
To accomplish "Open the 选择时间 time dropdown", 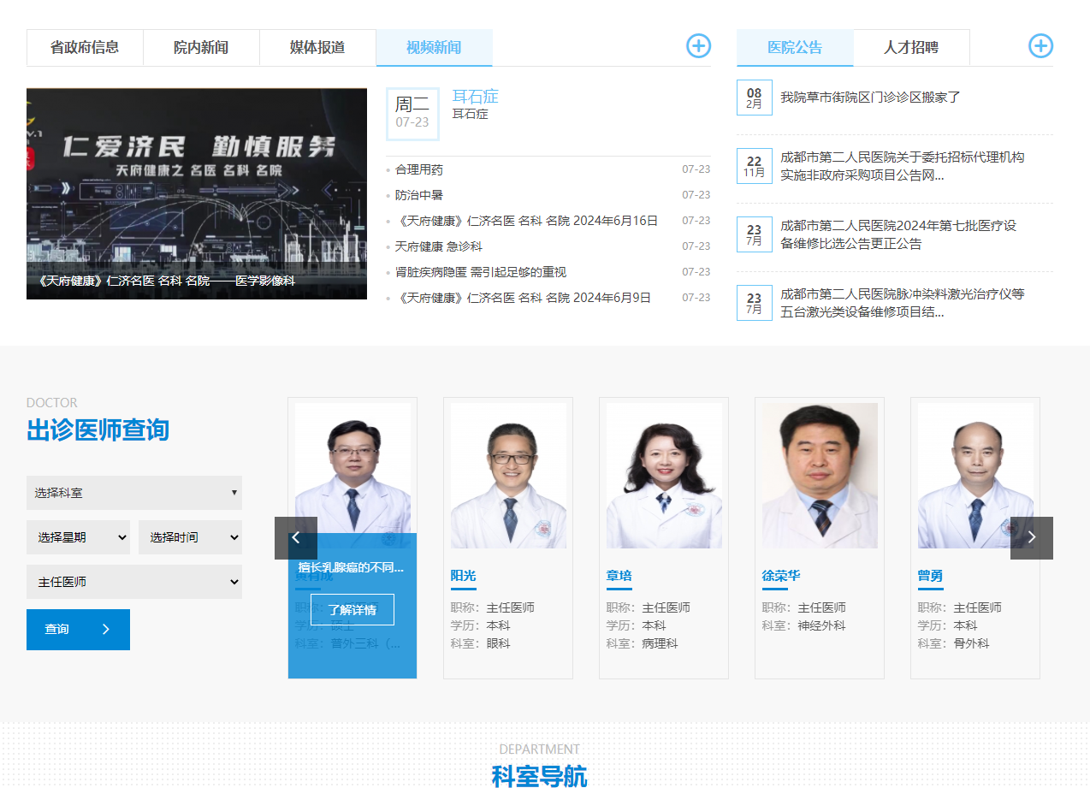I will 190,537.
